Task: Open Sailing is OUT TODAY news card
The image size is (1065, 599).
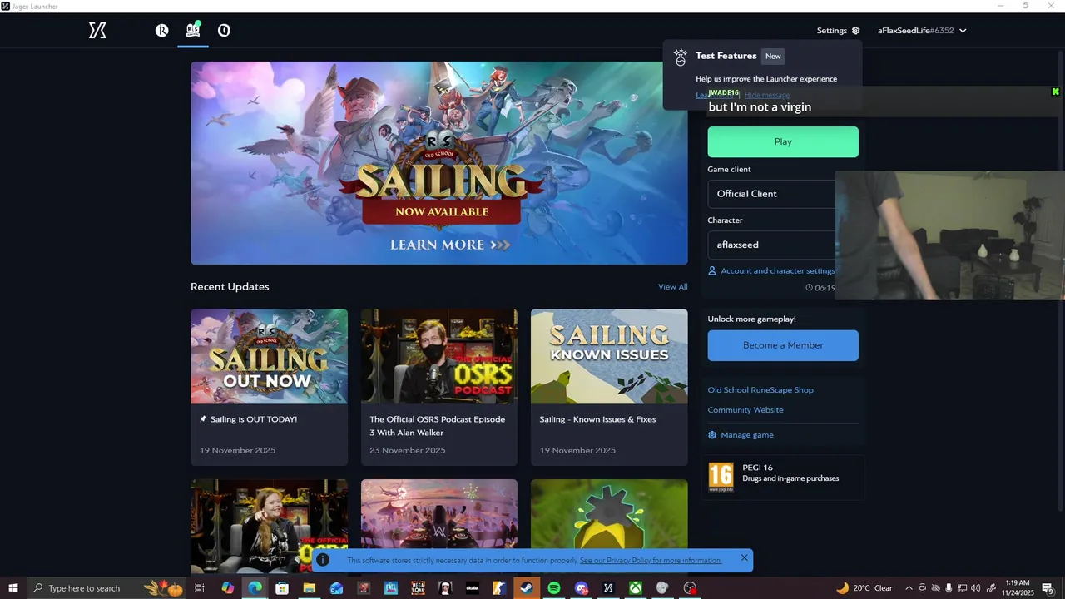Action: (269, 388)
